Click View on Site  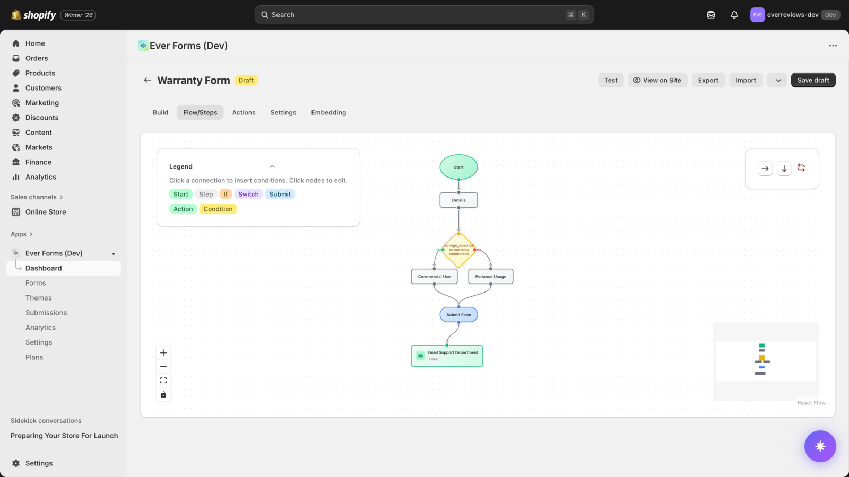pyautogui.click(x=657, y=80)
